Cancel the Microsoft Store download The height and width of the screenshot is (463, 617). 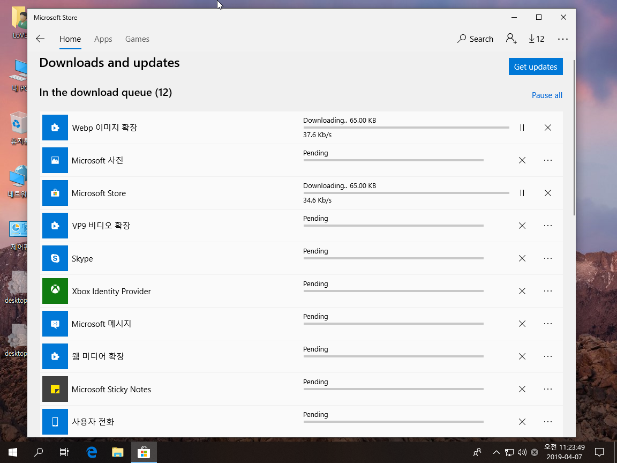point(548,193)
